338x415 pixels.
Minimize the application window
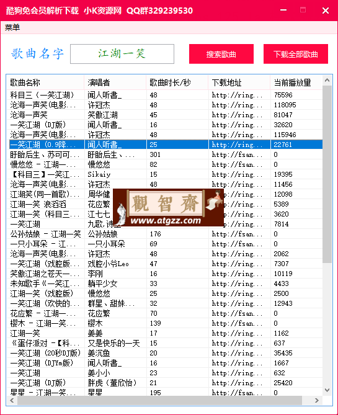[x=283, y=11]
